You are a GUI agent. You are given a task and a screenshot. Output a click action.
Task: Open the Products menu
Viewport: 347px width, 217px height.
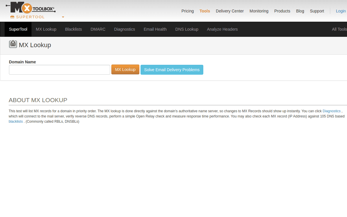point(282,11)
